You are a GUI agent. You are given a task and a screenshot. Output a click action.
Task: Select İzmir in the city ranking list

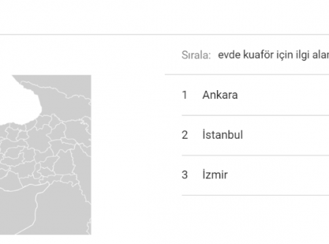(x=255, y=175)
